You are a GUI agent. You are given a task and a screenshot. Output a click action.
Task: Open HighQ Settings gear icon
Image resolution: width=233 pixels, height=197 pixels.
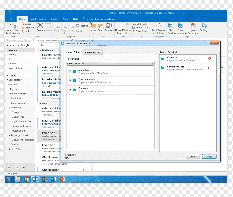pyautogui.click(x=204, y=26)
